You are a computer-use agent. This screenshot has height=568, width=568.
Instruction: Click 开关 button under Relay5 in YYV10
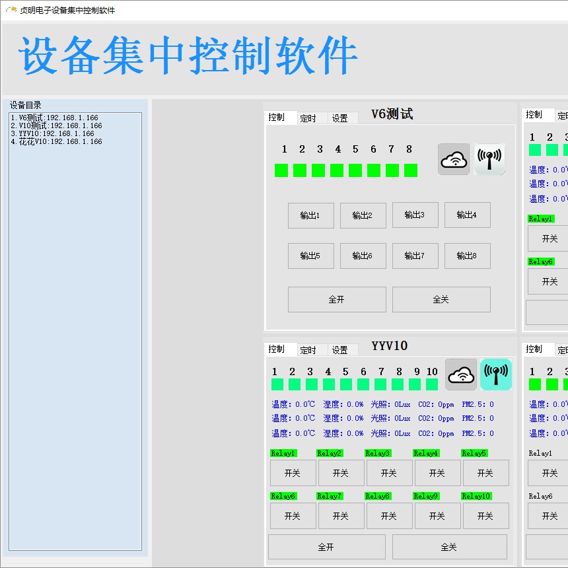pyautogui.click(x=485, y=473)
